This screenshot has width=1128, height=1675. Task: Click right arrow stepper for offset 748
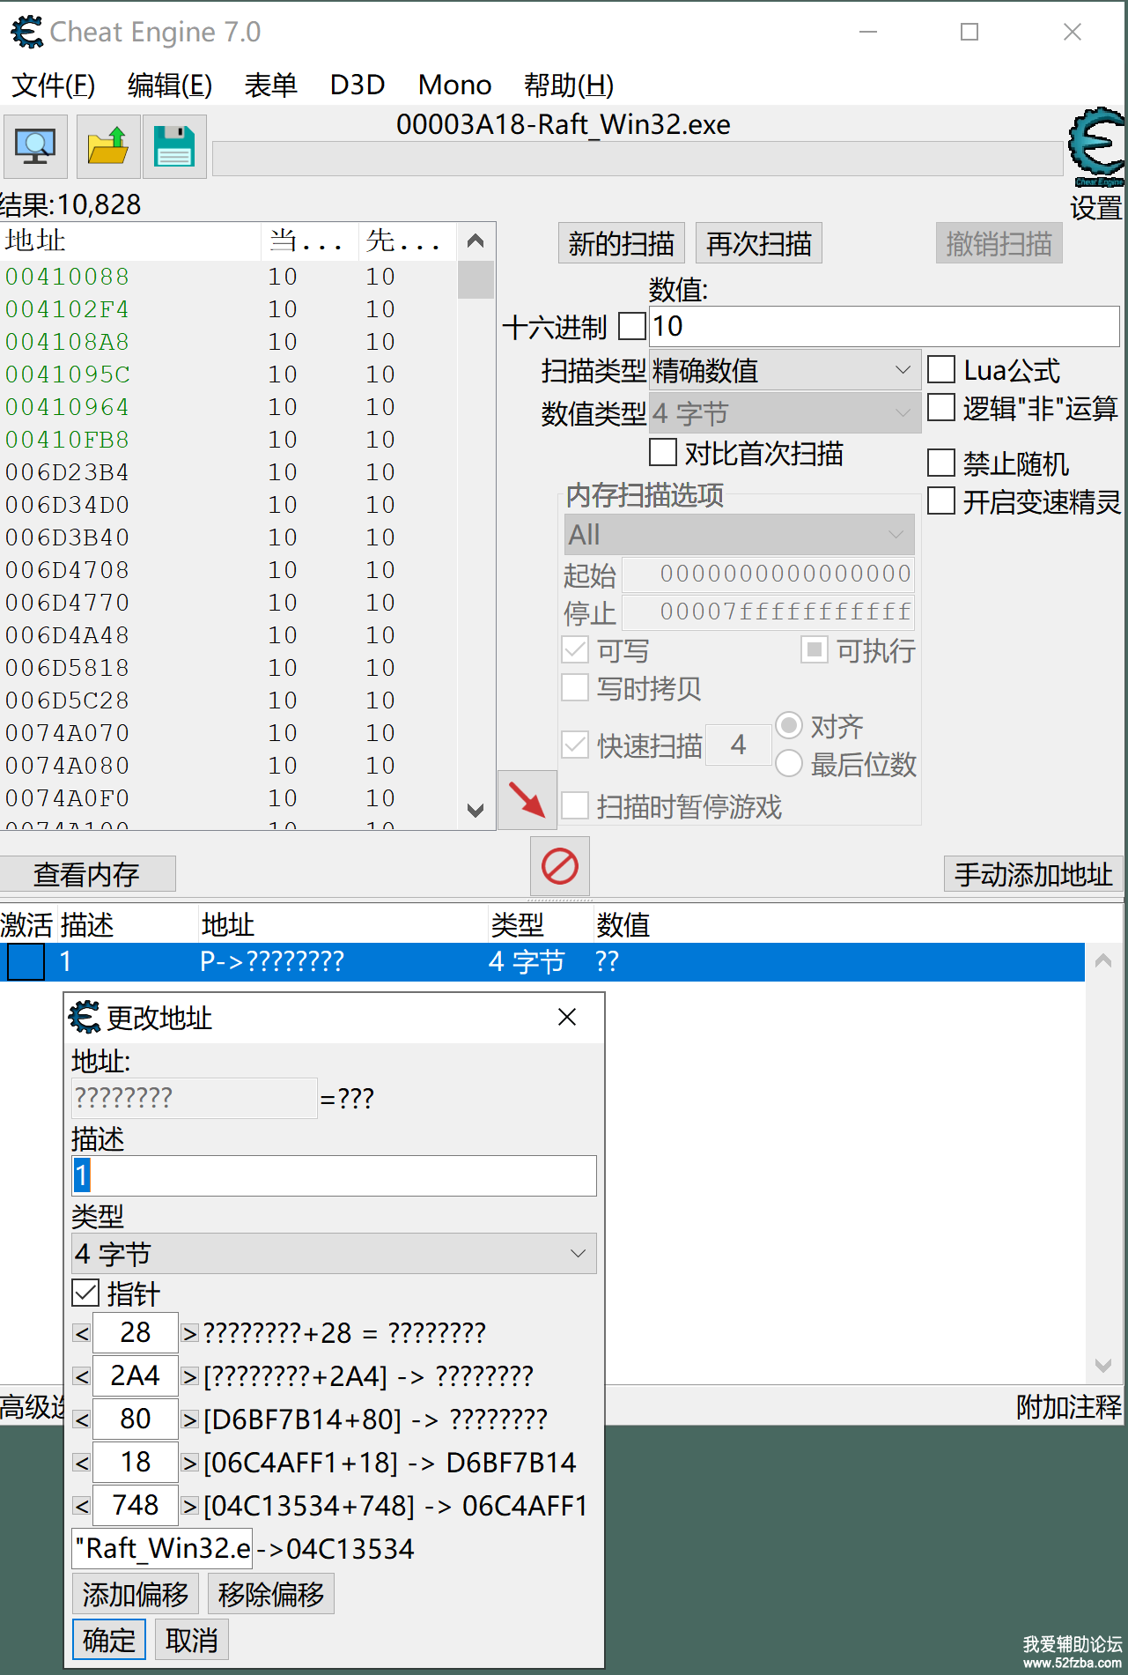[x=189, y=1506]
